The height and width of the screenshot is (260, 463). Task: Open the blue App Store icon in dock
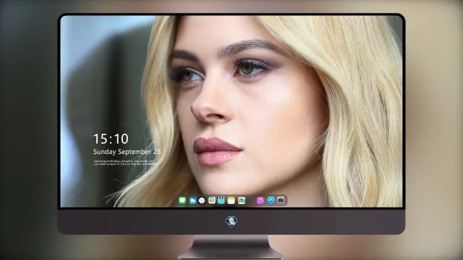pos(271,200)
